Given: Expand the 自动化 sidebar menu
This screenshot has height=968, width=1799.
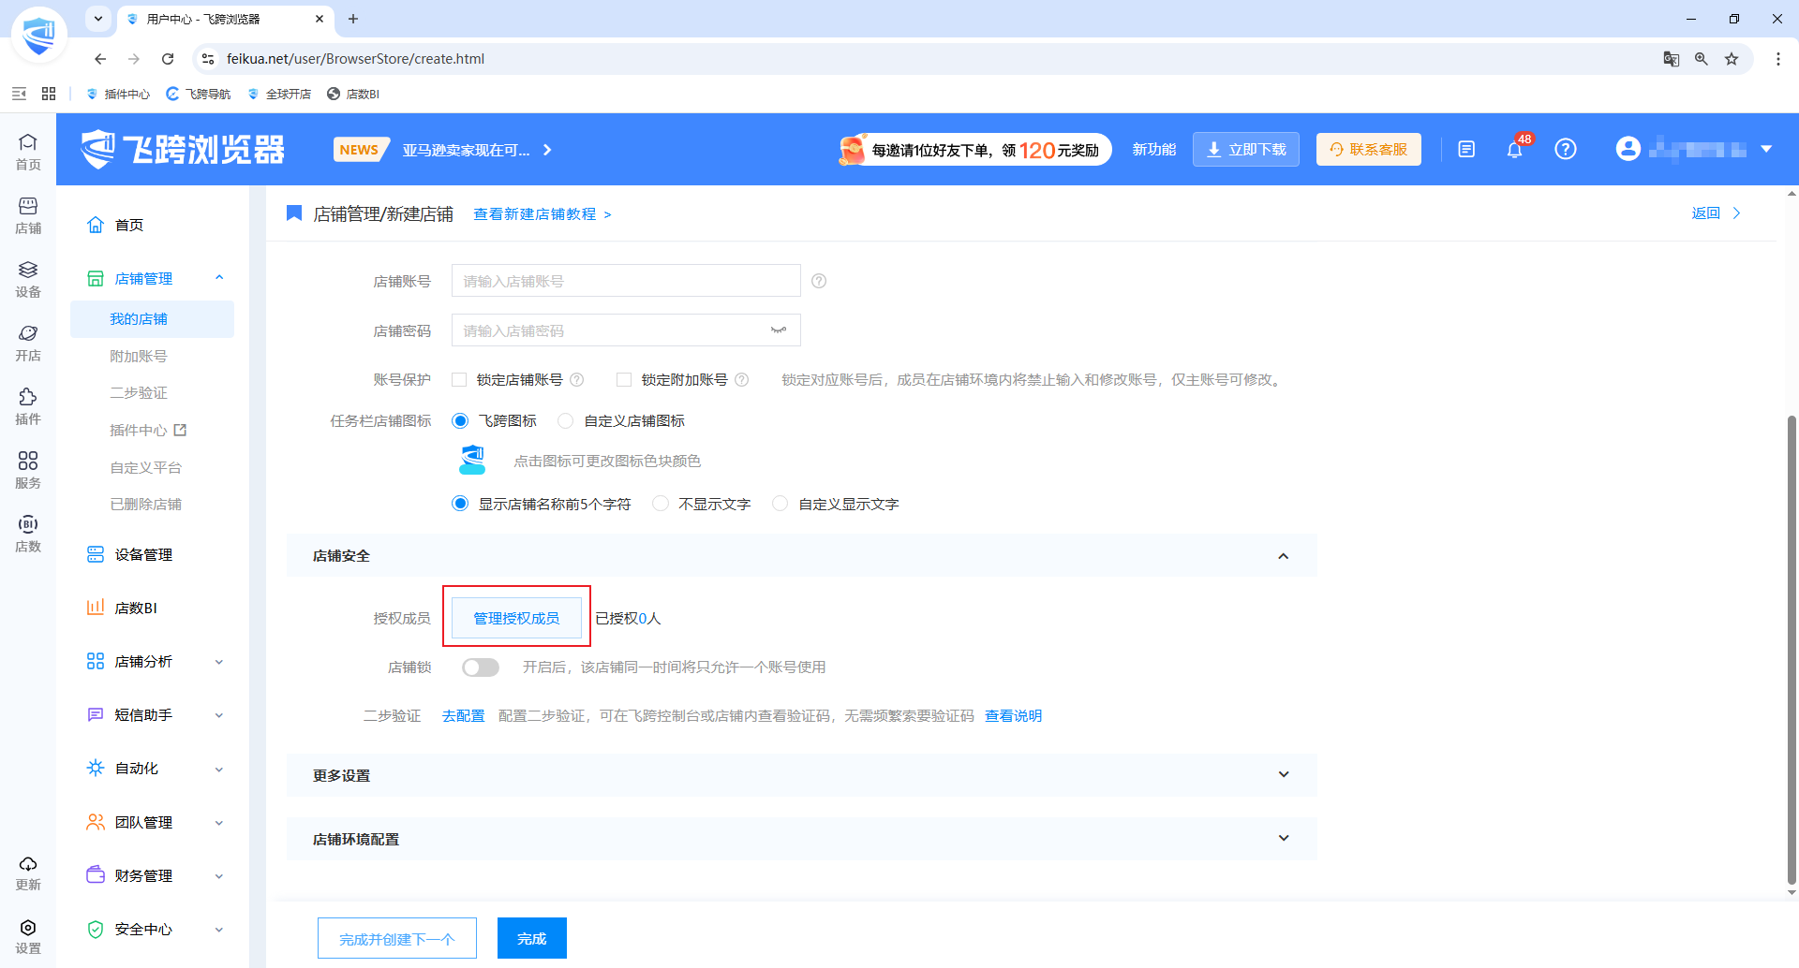Looking at the screenshot, I should coord(219,769).
